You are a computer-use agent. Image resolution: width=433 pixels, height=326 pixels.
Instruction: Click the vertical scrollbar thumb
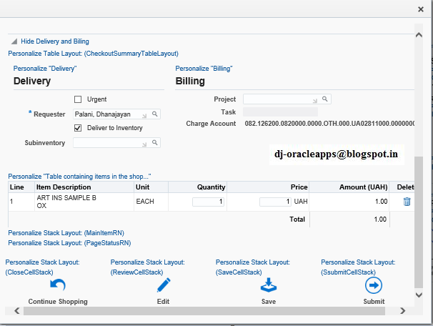tap(419, 222)
